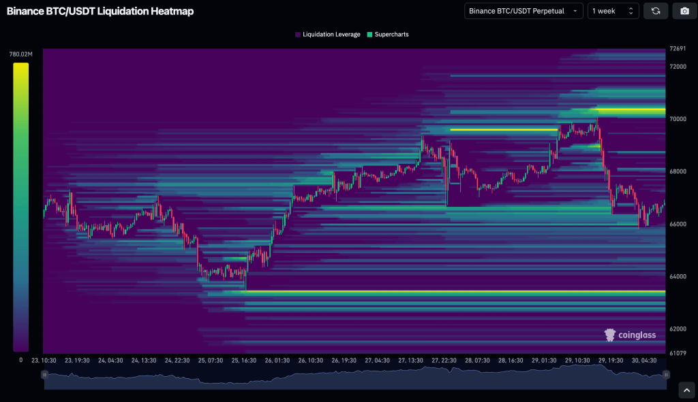Click the 23, 19:30 time axis label

point(77,361)
